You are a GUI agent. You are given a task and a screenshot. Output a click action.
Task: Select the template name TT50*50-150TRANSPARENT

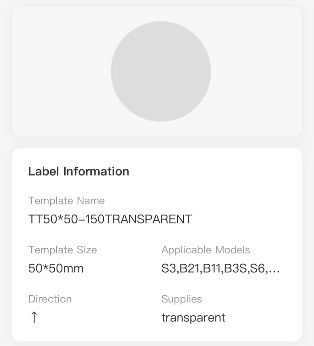tap(110, 219)
